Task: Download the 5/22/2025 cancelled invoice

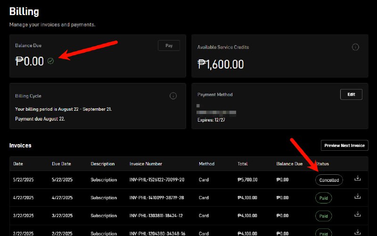Action: click(x=358, y=179)
